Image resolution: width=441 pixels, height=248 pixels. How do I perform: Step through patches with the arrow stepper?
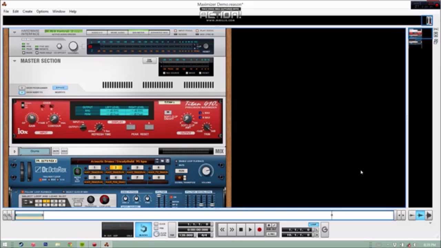coord(157,161)
